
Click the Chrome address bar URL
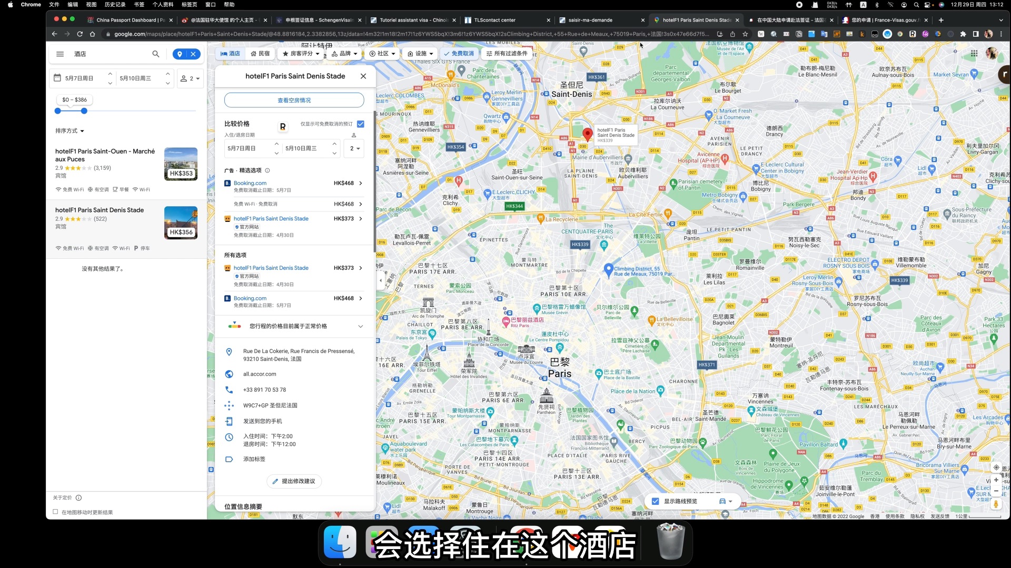[x=411, y=34]
